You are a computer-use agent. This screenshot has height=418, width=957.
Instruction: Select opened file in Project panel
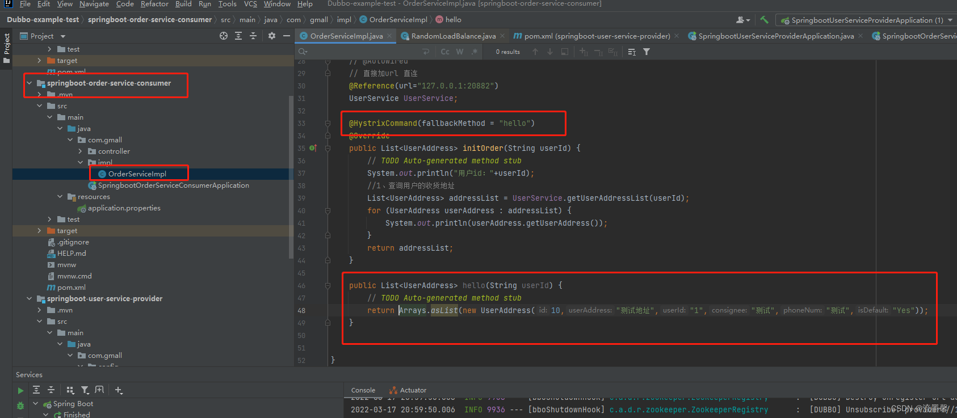[x=224, y=36]
